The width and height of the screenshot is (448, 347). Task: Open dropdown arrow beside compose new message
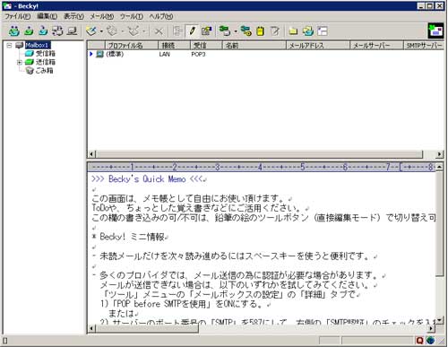[101, 31]
